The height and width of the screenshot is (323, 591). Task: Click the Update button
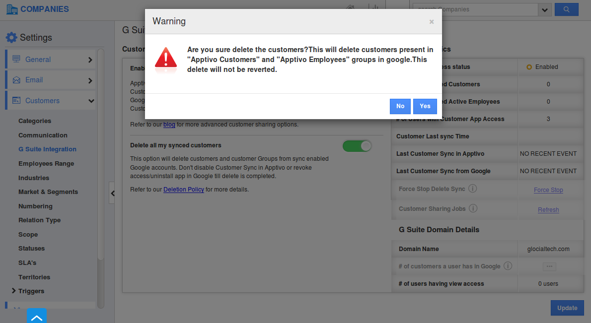click(567, 308)
